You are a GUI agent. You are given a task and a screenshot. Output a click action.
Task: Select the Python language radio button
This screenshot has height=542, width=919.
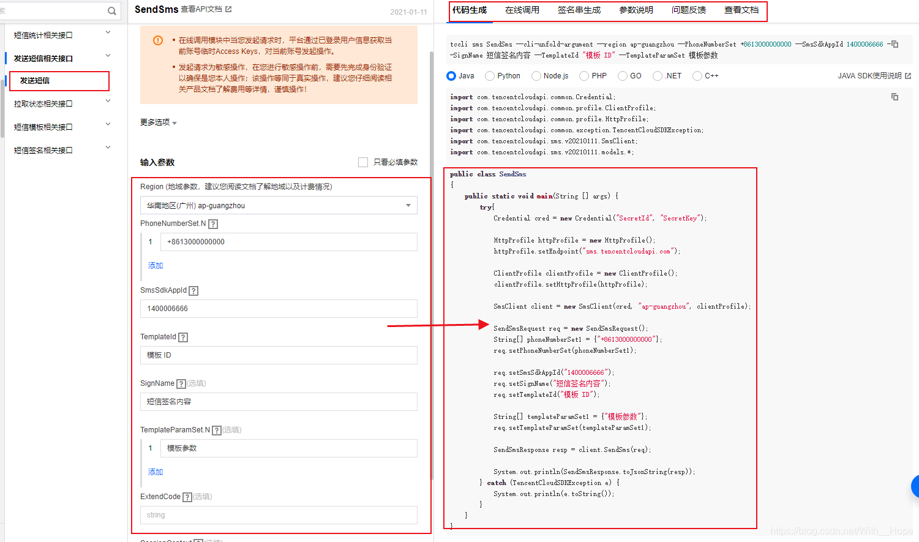(x=490, y=76)
